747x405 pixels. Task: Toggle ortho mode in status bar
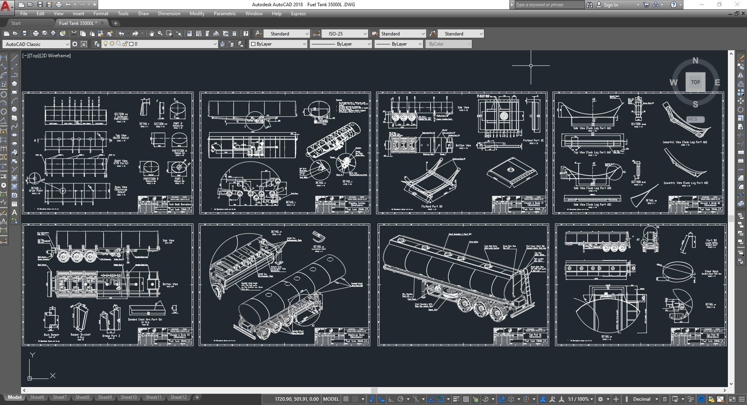[x=391, y=399]
